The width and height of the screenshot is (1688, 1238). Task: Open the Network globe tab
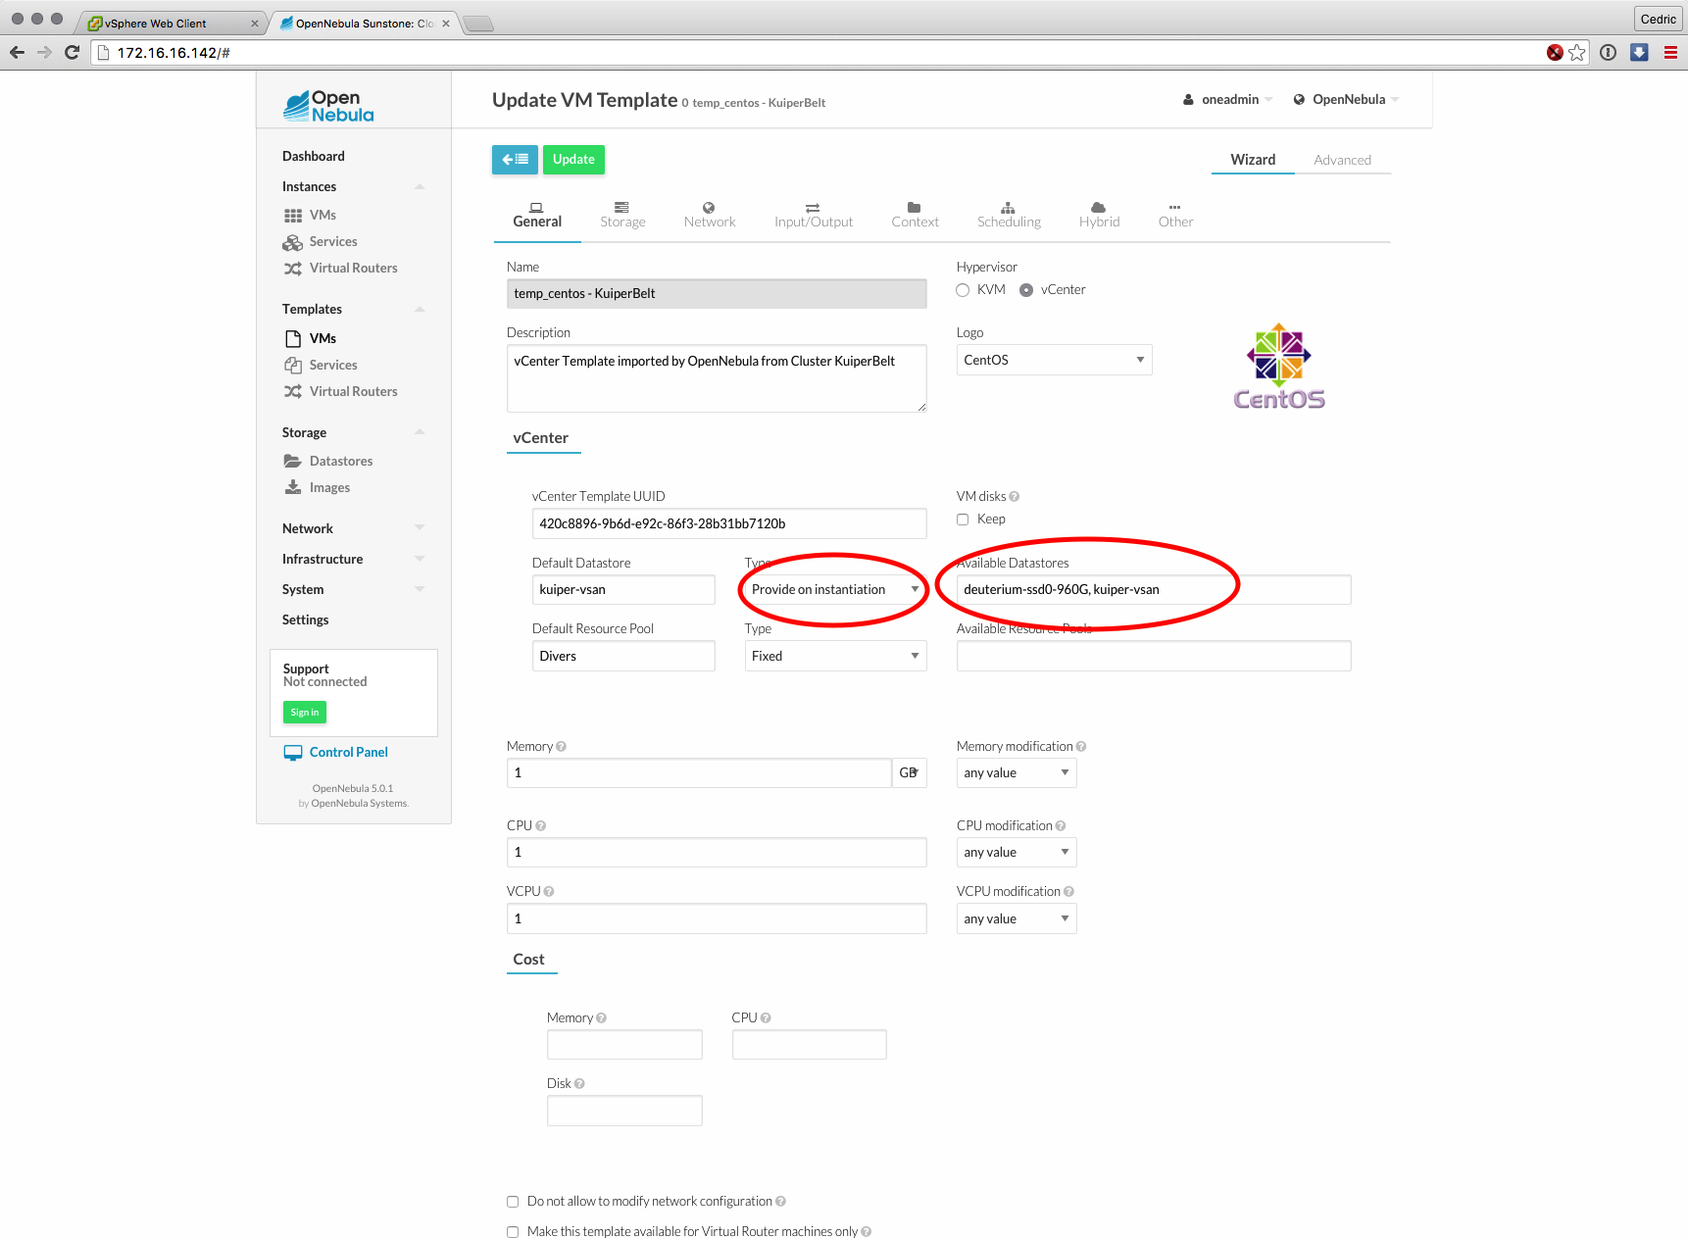709,208
